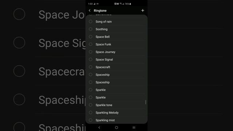This screenshot has height=131, width=233.
Task: Choose the Space Bell radio button
Action: [x=91, y=37]
